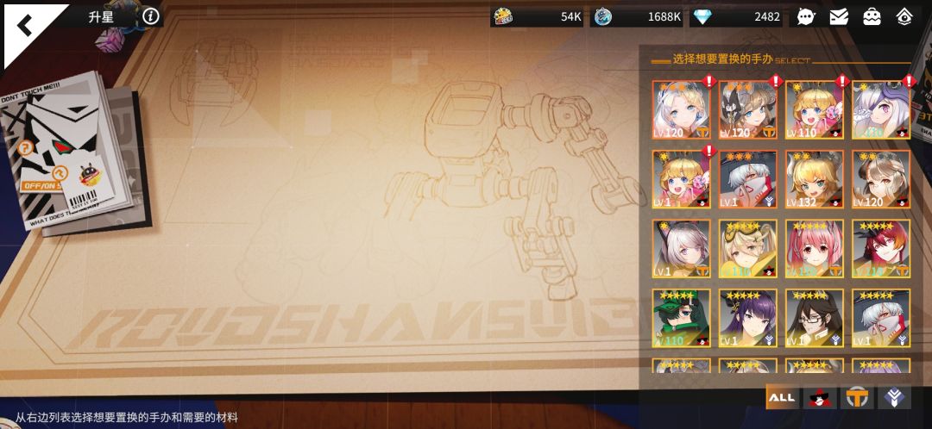Screen dimensions: 932x429
Task: Tap the home icon at top right
Action: point(904,17)
